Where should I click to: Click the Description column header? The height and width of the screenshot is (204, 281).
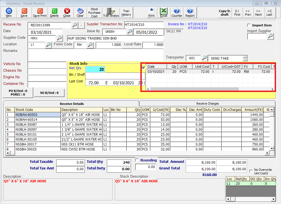click(82, 110)
